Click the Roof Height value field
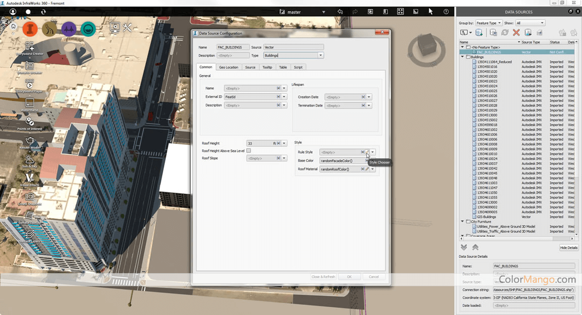Viewport: 582px width, 315px height. [x=259, y=143]
